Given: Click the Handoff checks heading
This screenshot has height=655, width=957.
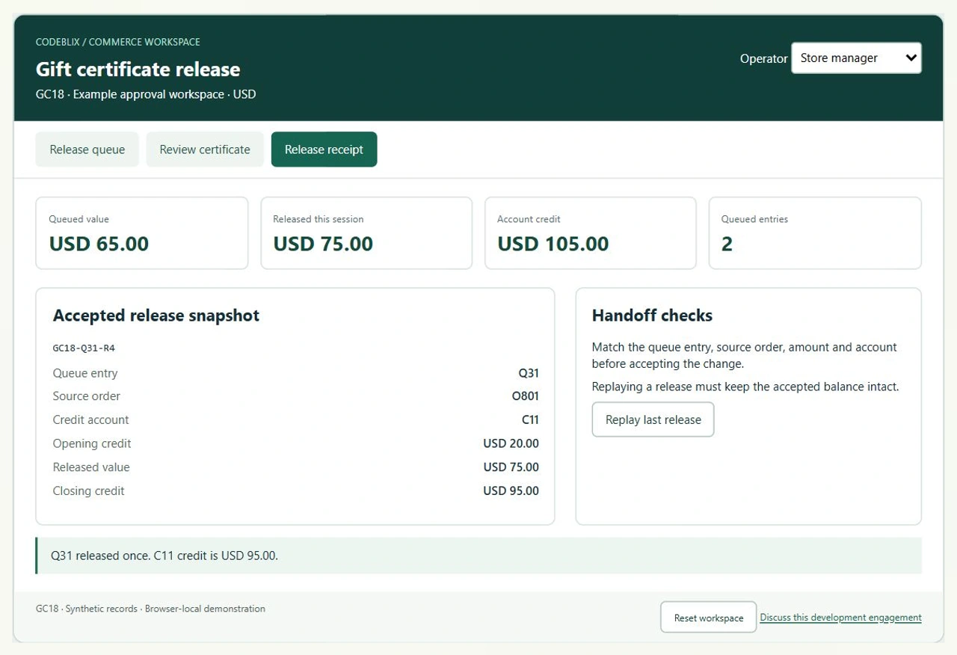Looking at the screenshot, I should tap(652, 316).
